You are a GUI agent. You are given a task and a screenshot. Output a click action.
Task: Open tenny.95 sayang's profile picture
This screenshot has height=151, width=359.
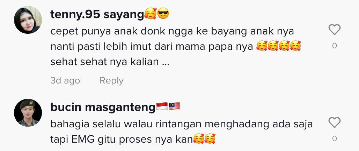(28, 20)
